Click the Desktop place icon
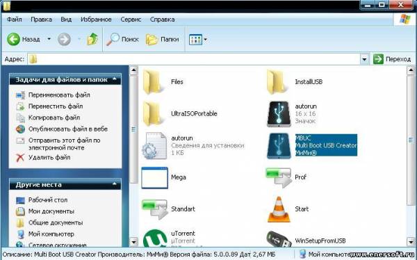Screen dimensions: 417x260 (20, 200)
